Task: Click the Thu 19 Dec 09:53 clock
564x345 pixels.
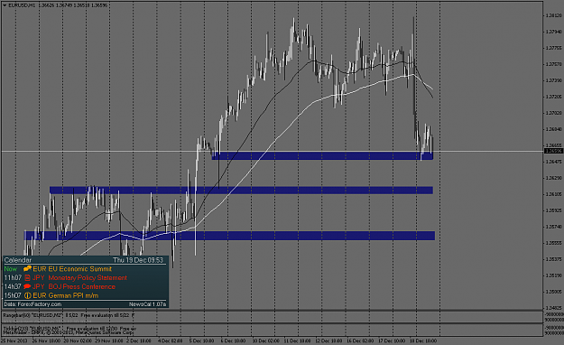Action: [x=138, y=260]
